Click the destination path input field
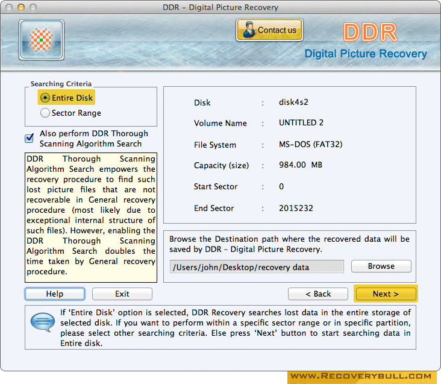 (x=257, y=266)
